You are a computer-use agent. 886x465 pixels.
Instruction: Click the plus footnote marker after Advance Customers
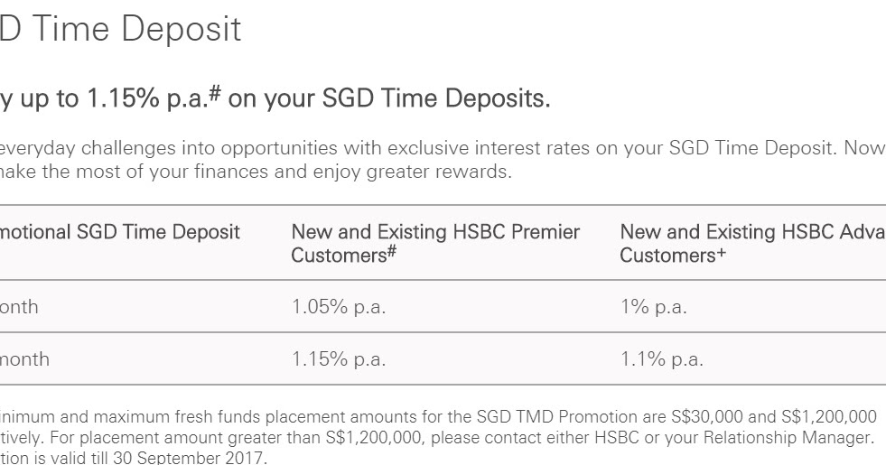coord(721,253)
